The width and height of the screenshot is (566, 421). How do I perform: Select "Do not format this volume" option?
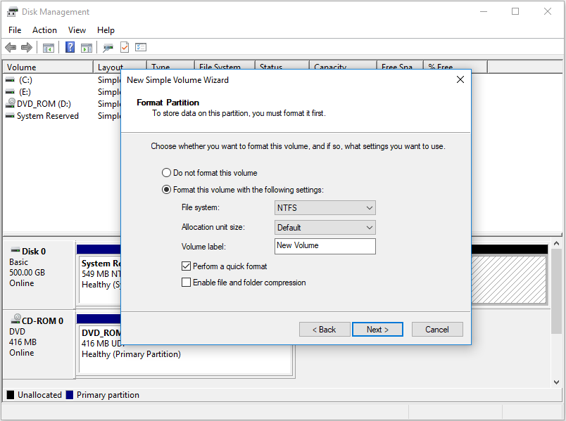coord(167,173)
